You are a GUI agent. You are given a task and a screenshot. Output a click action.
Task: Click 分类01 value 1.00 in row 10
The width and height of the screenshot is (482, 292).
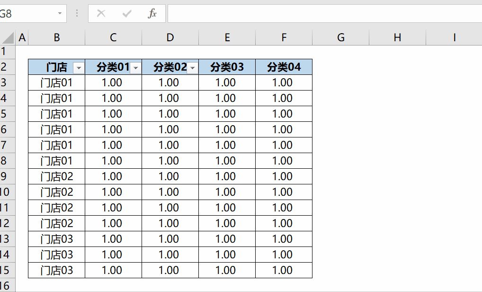tap(113, 192)
